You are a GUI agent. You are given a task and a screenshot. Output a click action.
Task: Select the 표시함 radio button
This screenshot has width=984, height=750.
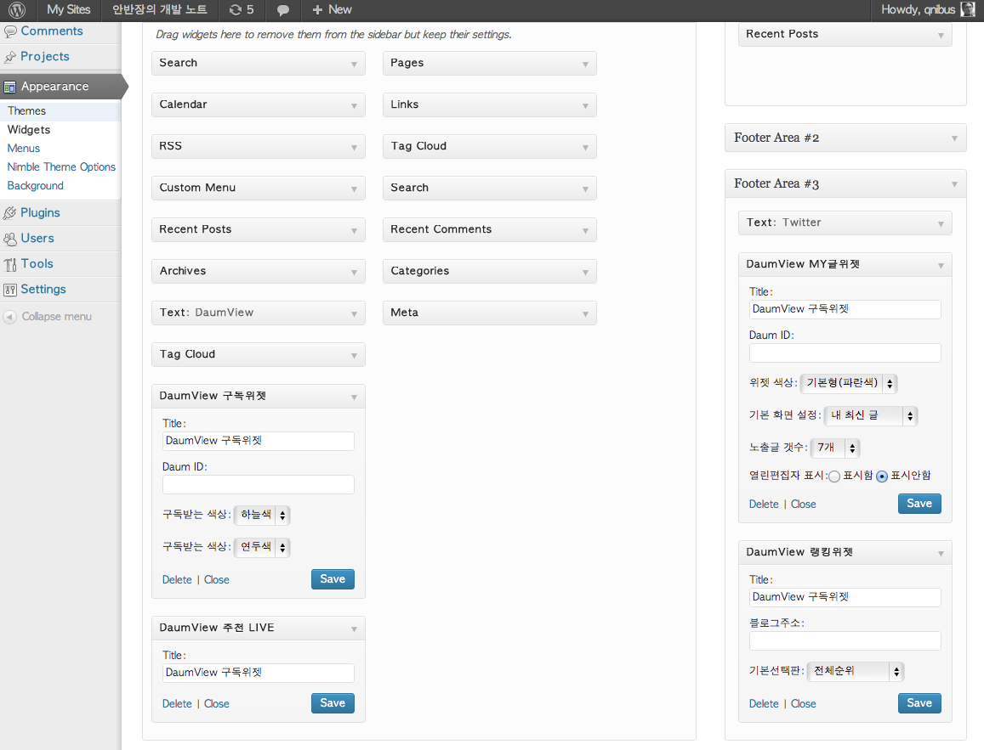pyautogui.click(x=834, y=477)
